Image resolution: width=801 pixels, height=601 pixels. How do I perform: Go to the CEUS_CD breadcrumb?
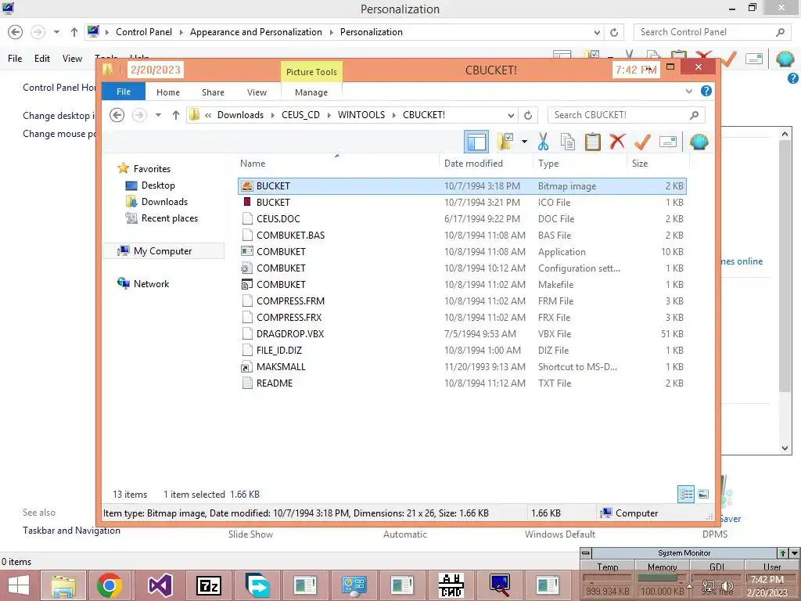point(300,115)
